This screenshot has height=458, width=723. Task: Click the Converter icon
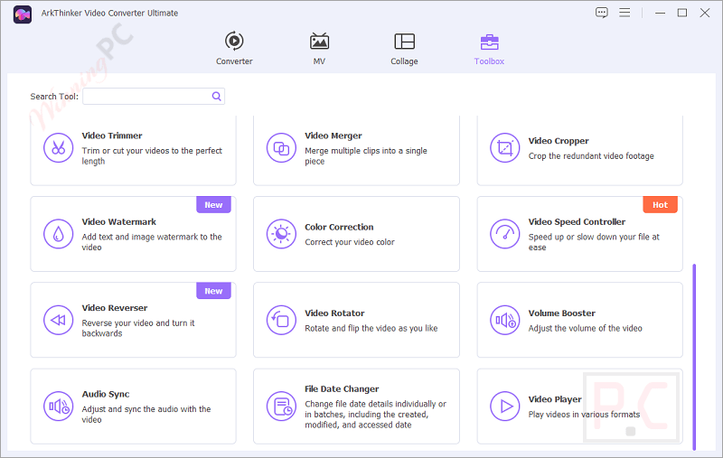[x=234, y=41]
